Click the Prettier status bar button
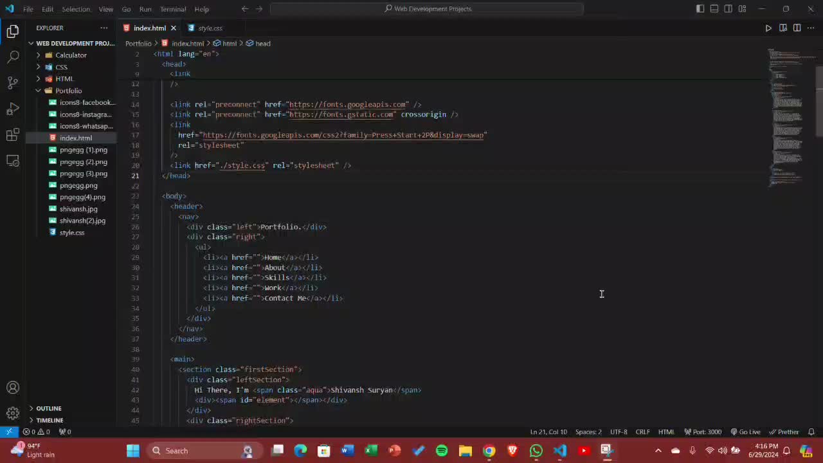 coord(784,432)
